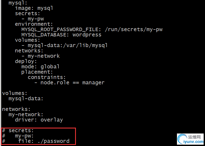Click the 'mode: global' deploy setting
The image size is (205, 146).
40,67
